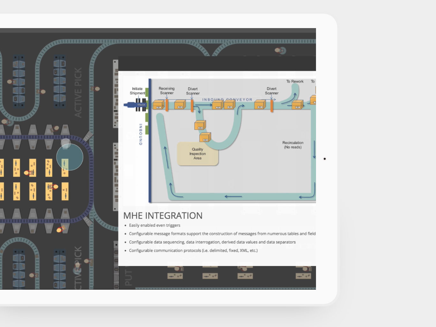
Task: Select the first Divert Scanner orange bar
Action: pyautogui.click(x=192, y=105)
